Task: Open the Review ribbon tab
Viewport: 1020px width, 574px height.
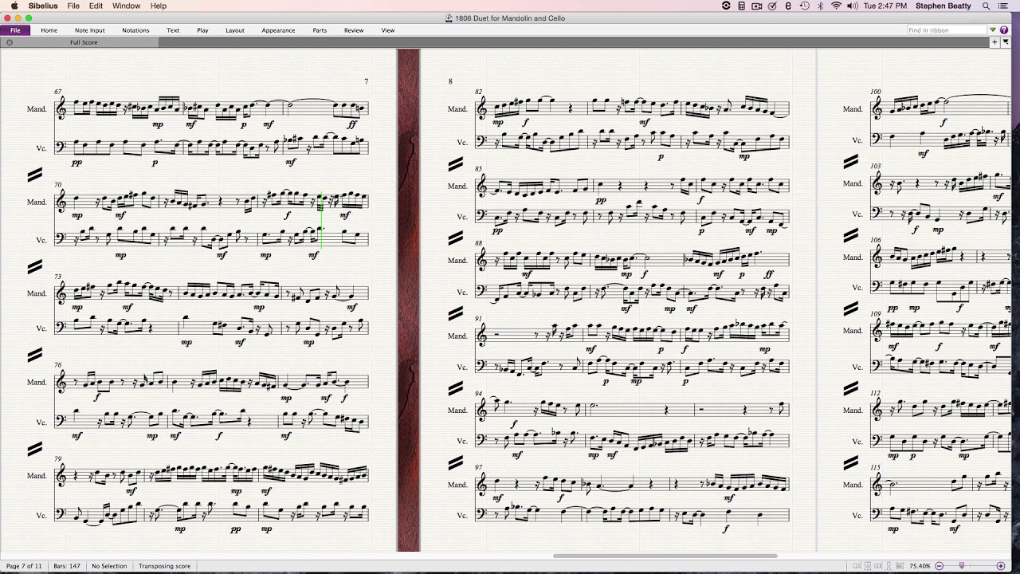Action: click(x=354, y=30)
